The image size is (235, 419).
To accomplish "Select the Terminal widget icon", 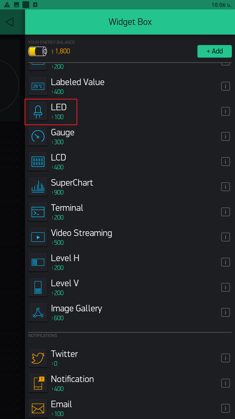I will pos(38,212).
